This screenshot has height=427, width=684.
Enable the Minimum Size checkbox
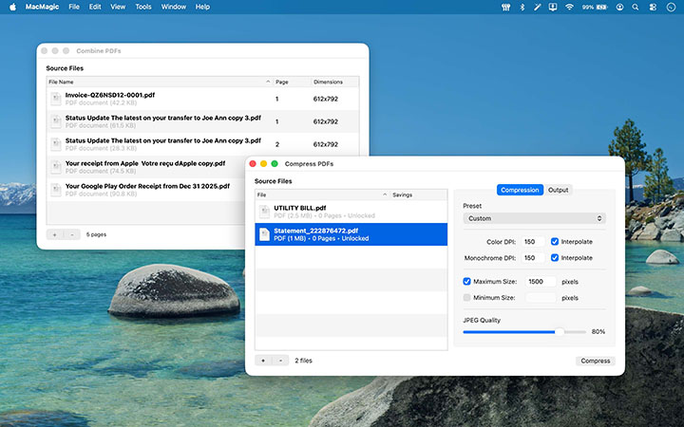[x=466, y=298]
